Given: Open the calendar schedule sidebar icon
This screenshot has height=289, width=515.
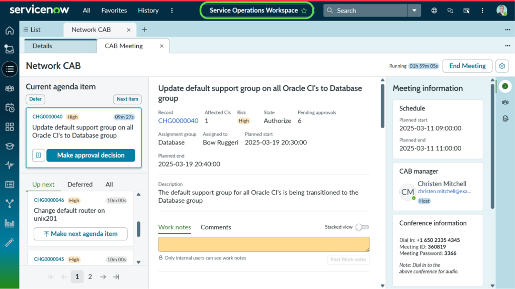Looking at the screenshot, I should (10, 107).
